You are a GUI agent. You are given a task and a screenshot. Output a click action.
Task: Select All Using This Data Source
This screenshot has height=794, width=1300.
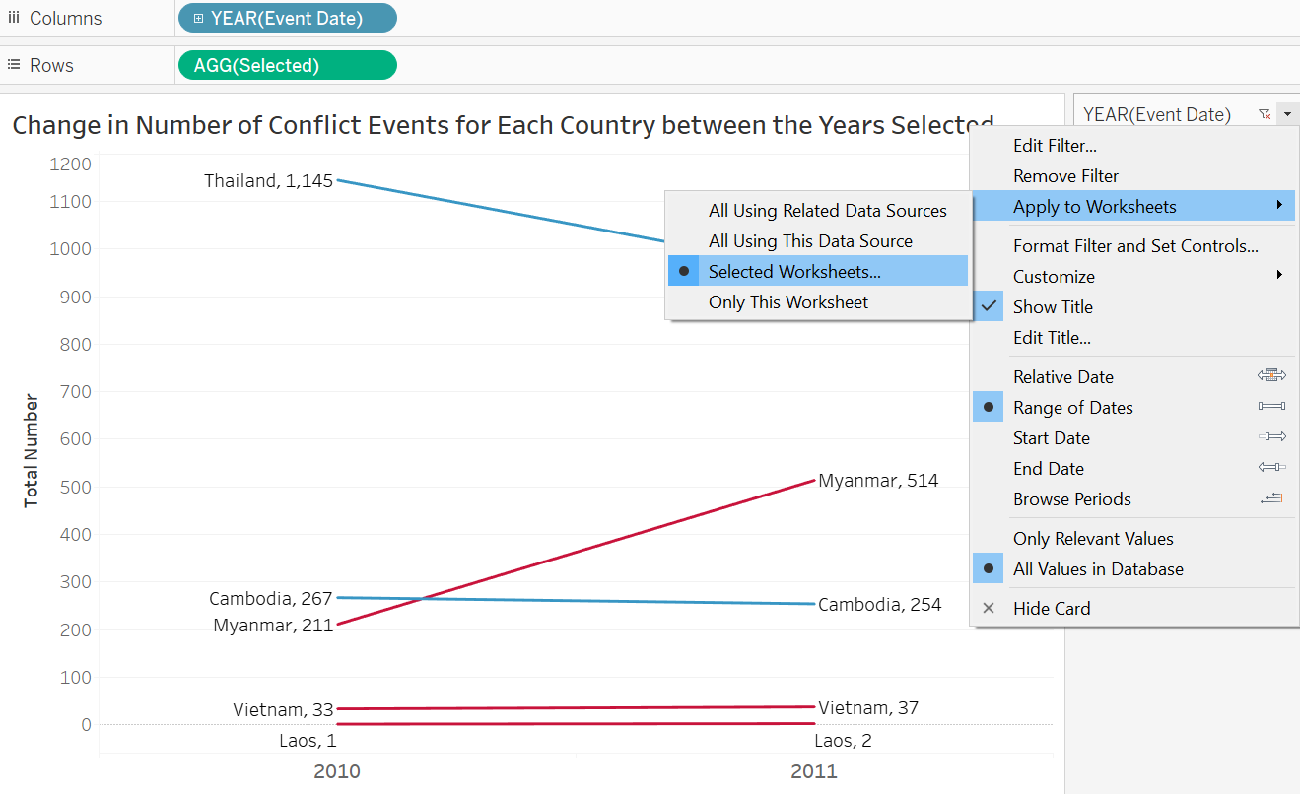[x=810, y=241]
